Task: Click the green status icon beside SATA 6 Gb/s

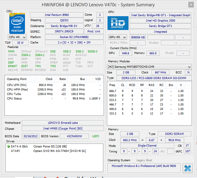Action: 8,146
